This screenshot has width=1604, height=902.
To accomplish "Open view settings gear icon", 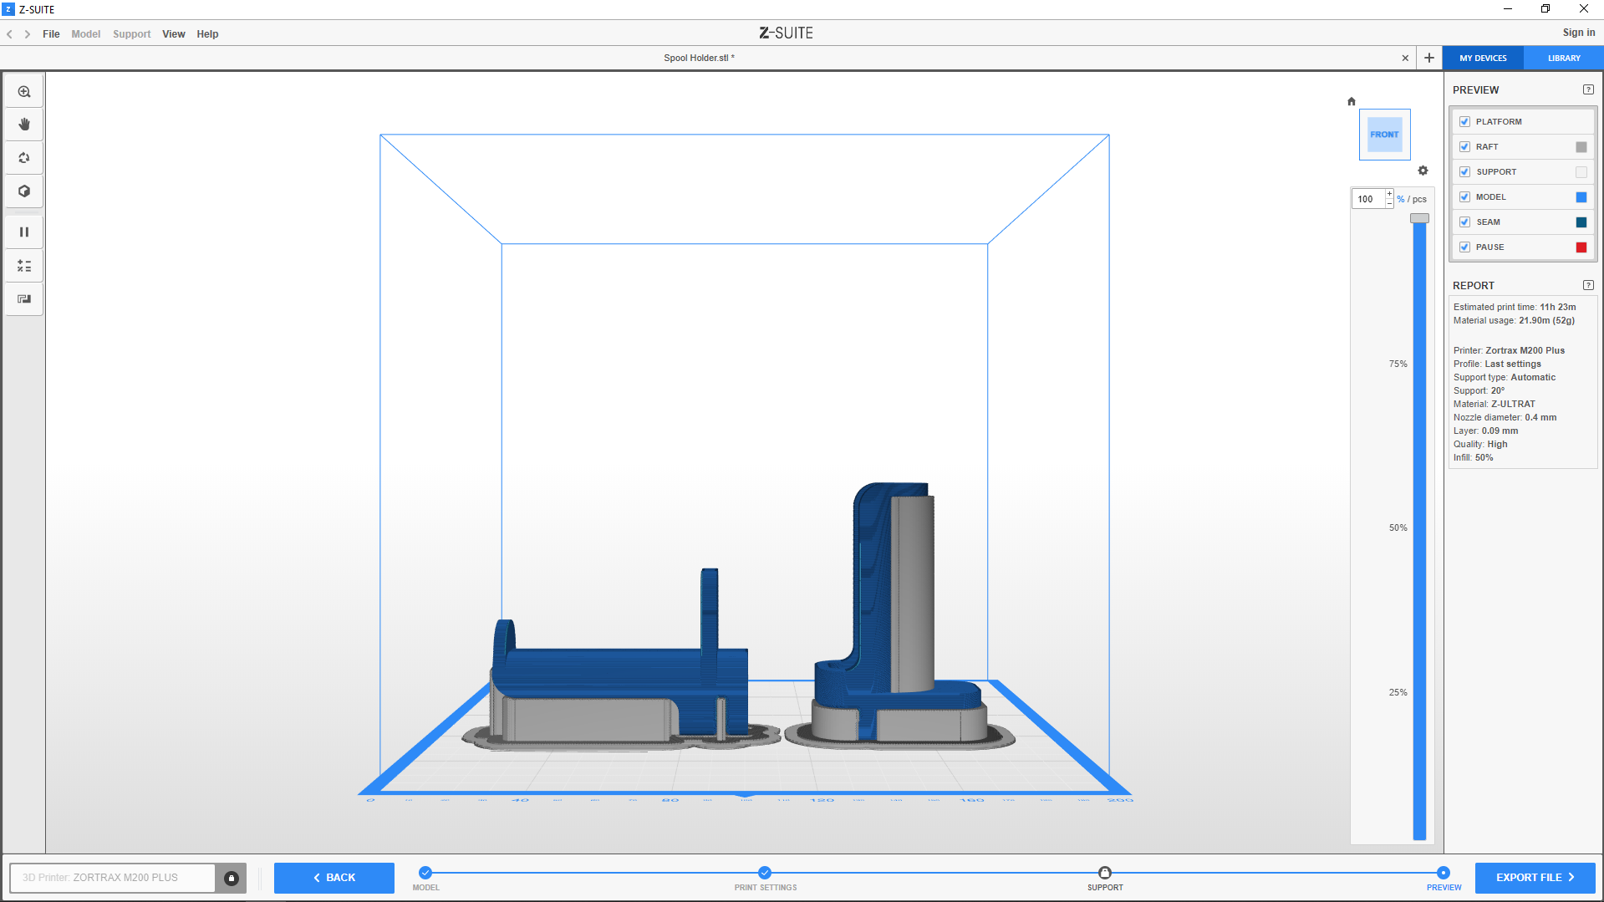I will click(x=1423, y=171).
